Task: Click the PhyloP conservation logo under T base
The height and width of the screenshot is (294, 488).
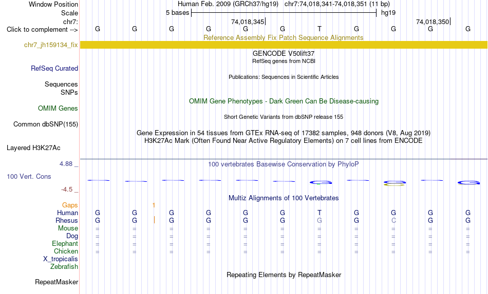Action: [x=321, y=182]
